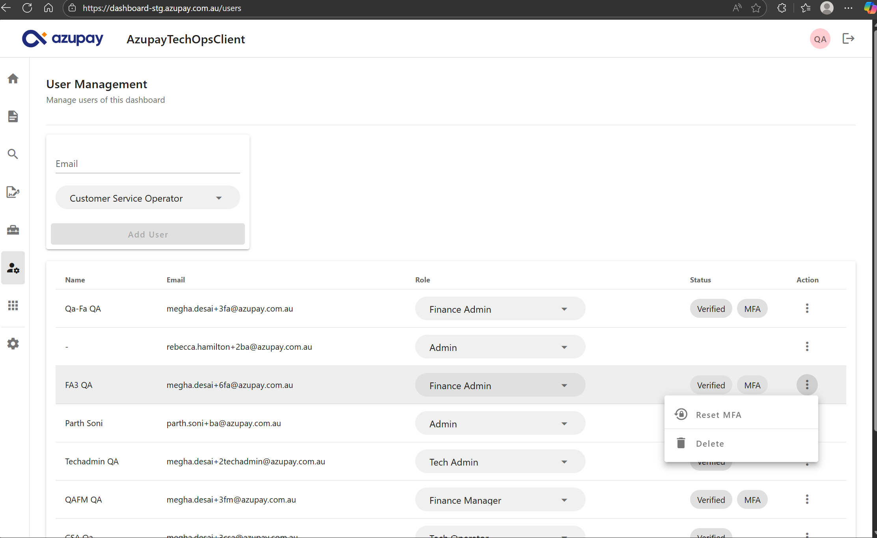Open the apps grid sidebar icon
This screenshot has width=877, height=538.
point(13,306)
